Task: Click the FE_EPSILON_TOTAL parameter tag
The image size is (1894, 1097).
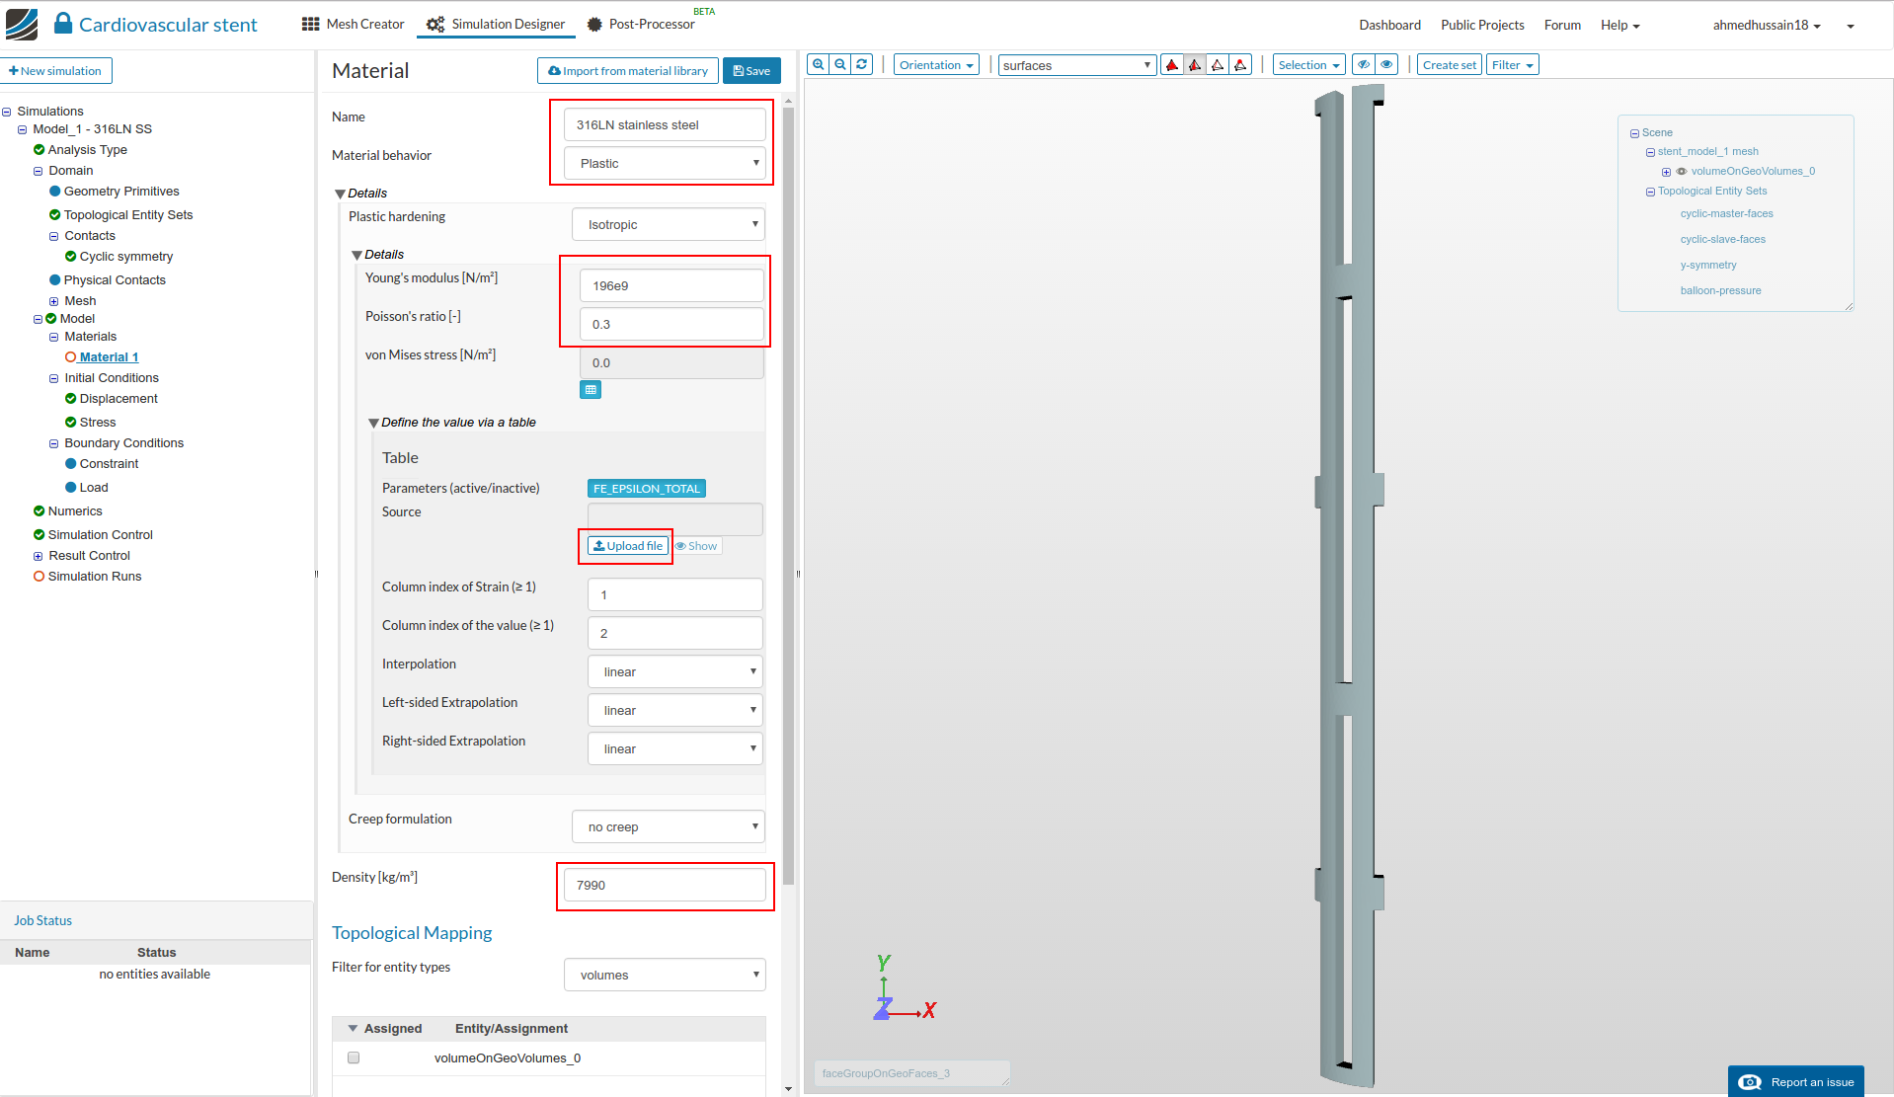Action: tap(647, 489)
